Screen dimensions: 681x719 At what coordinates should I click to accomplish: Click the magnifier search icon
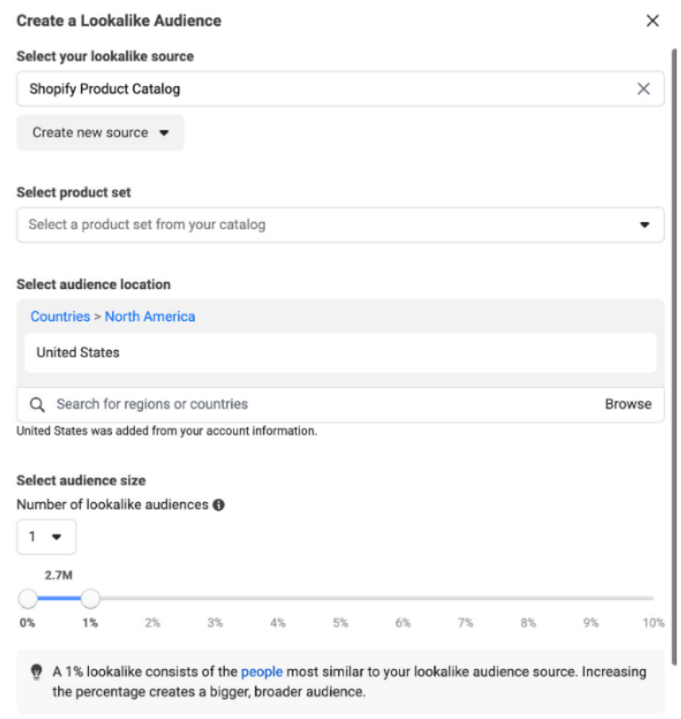(37, 404)
